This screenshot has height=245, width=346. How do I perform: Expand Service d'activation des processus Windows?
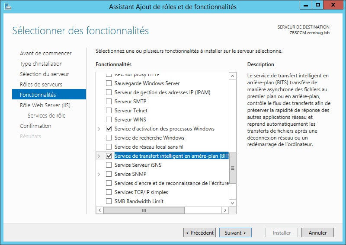(x=99, y=129)
